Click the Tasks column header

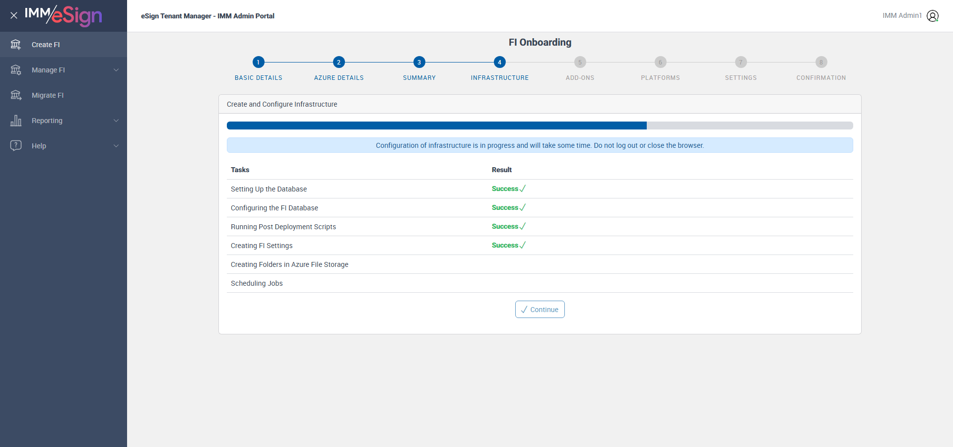(240, 170)
